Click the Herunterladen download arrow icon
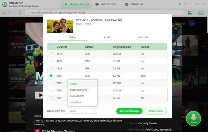Viewport: 208px width, 132px height. tap(66, 4)
